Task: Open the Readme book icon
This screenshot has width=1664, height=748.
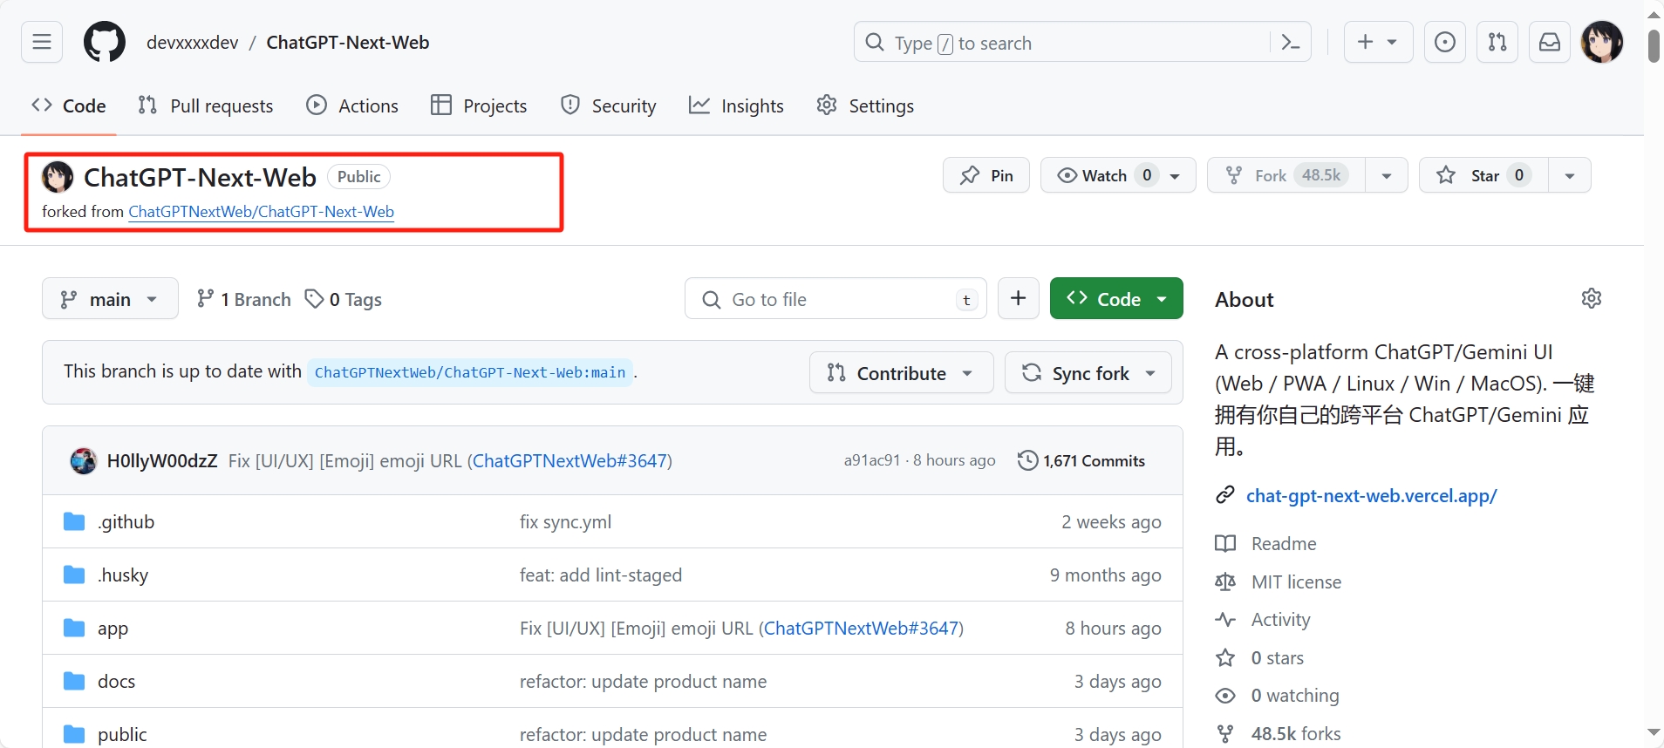Action: pyautogui.click(x=1225, y=543)
